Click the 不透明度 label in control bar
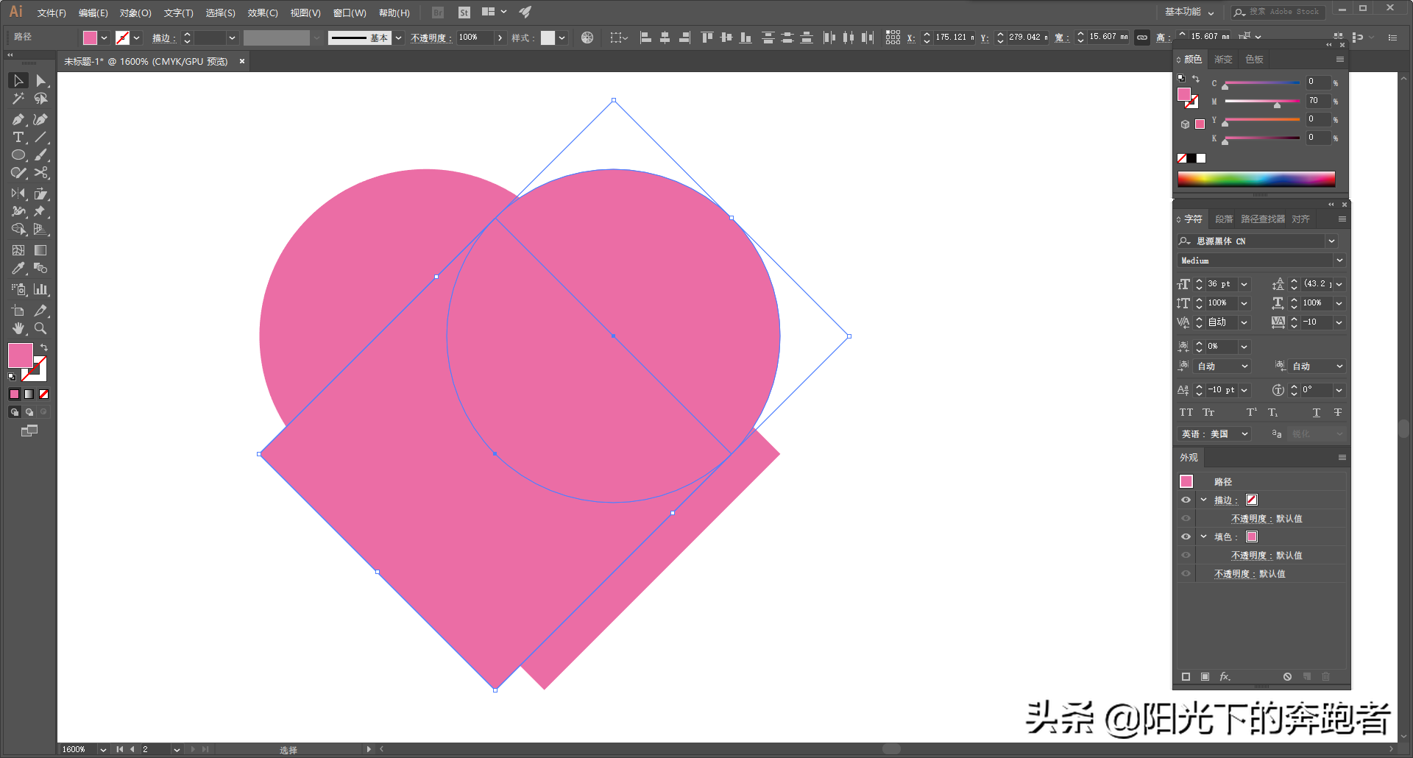The height and width of the screenshot is (758, 1413). coord(430,38)
